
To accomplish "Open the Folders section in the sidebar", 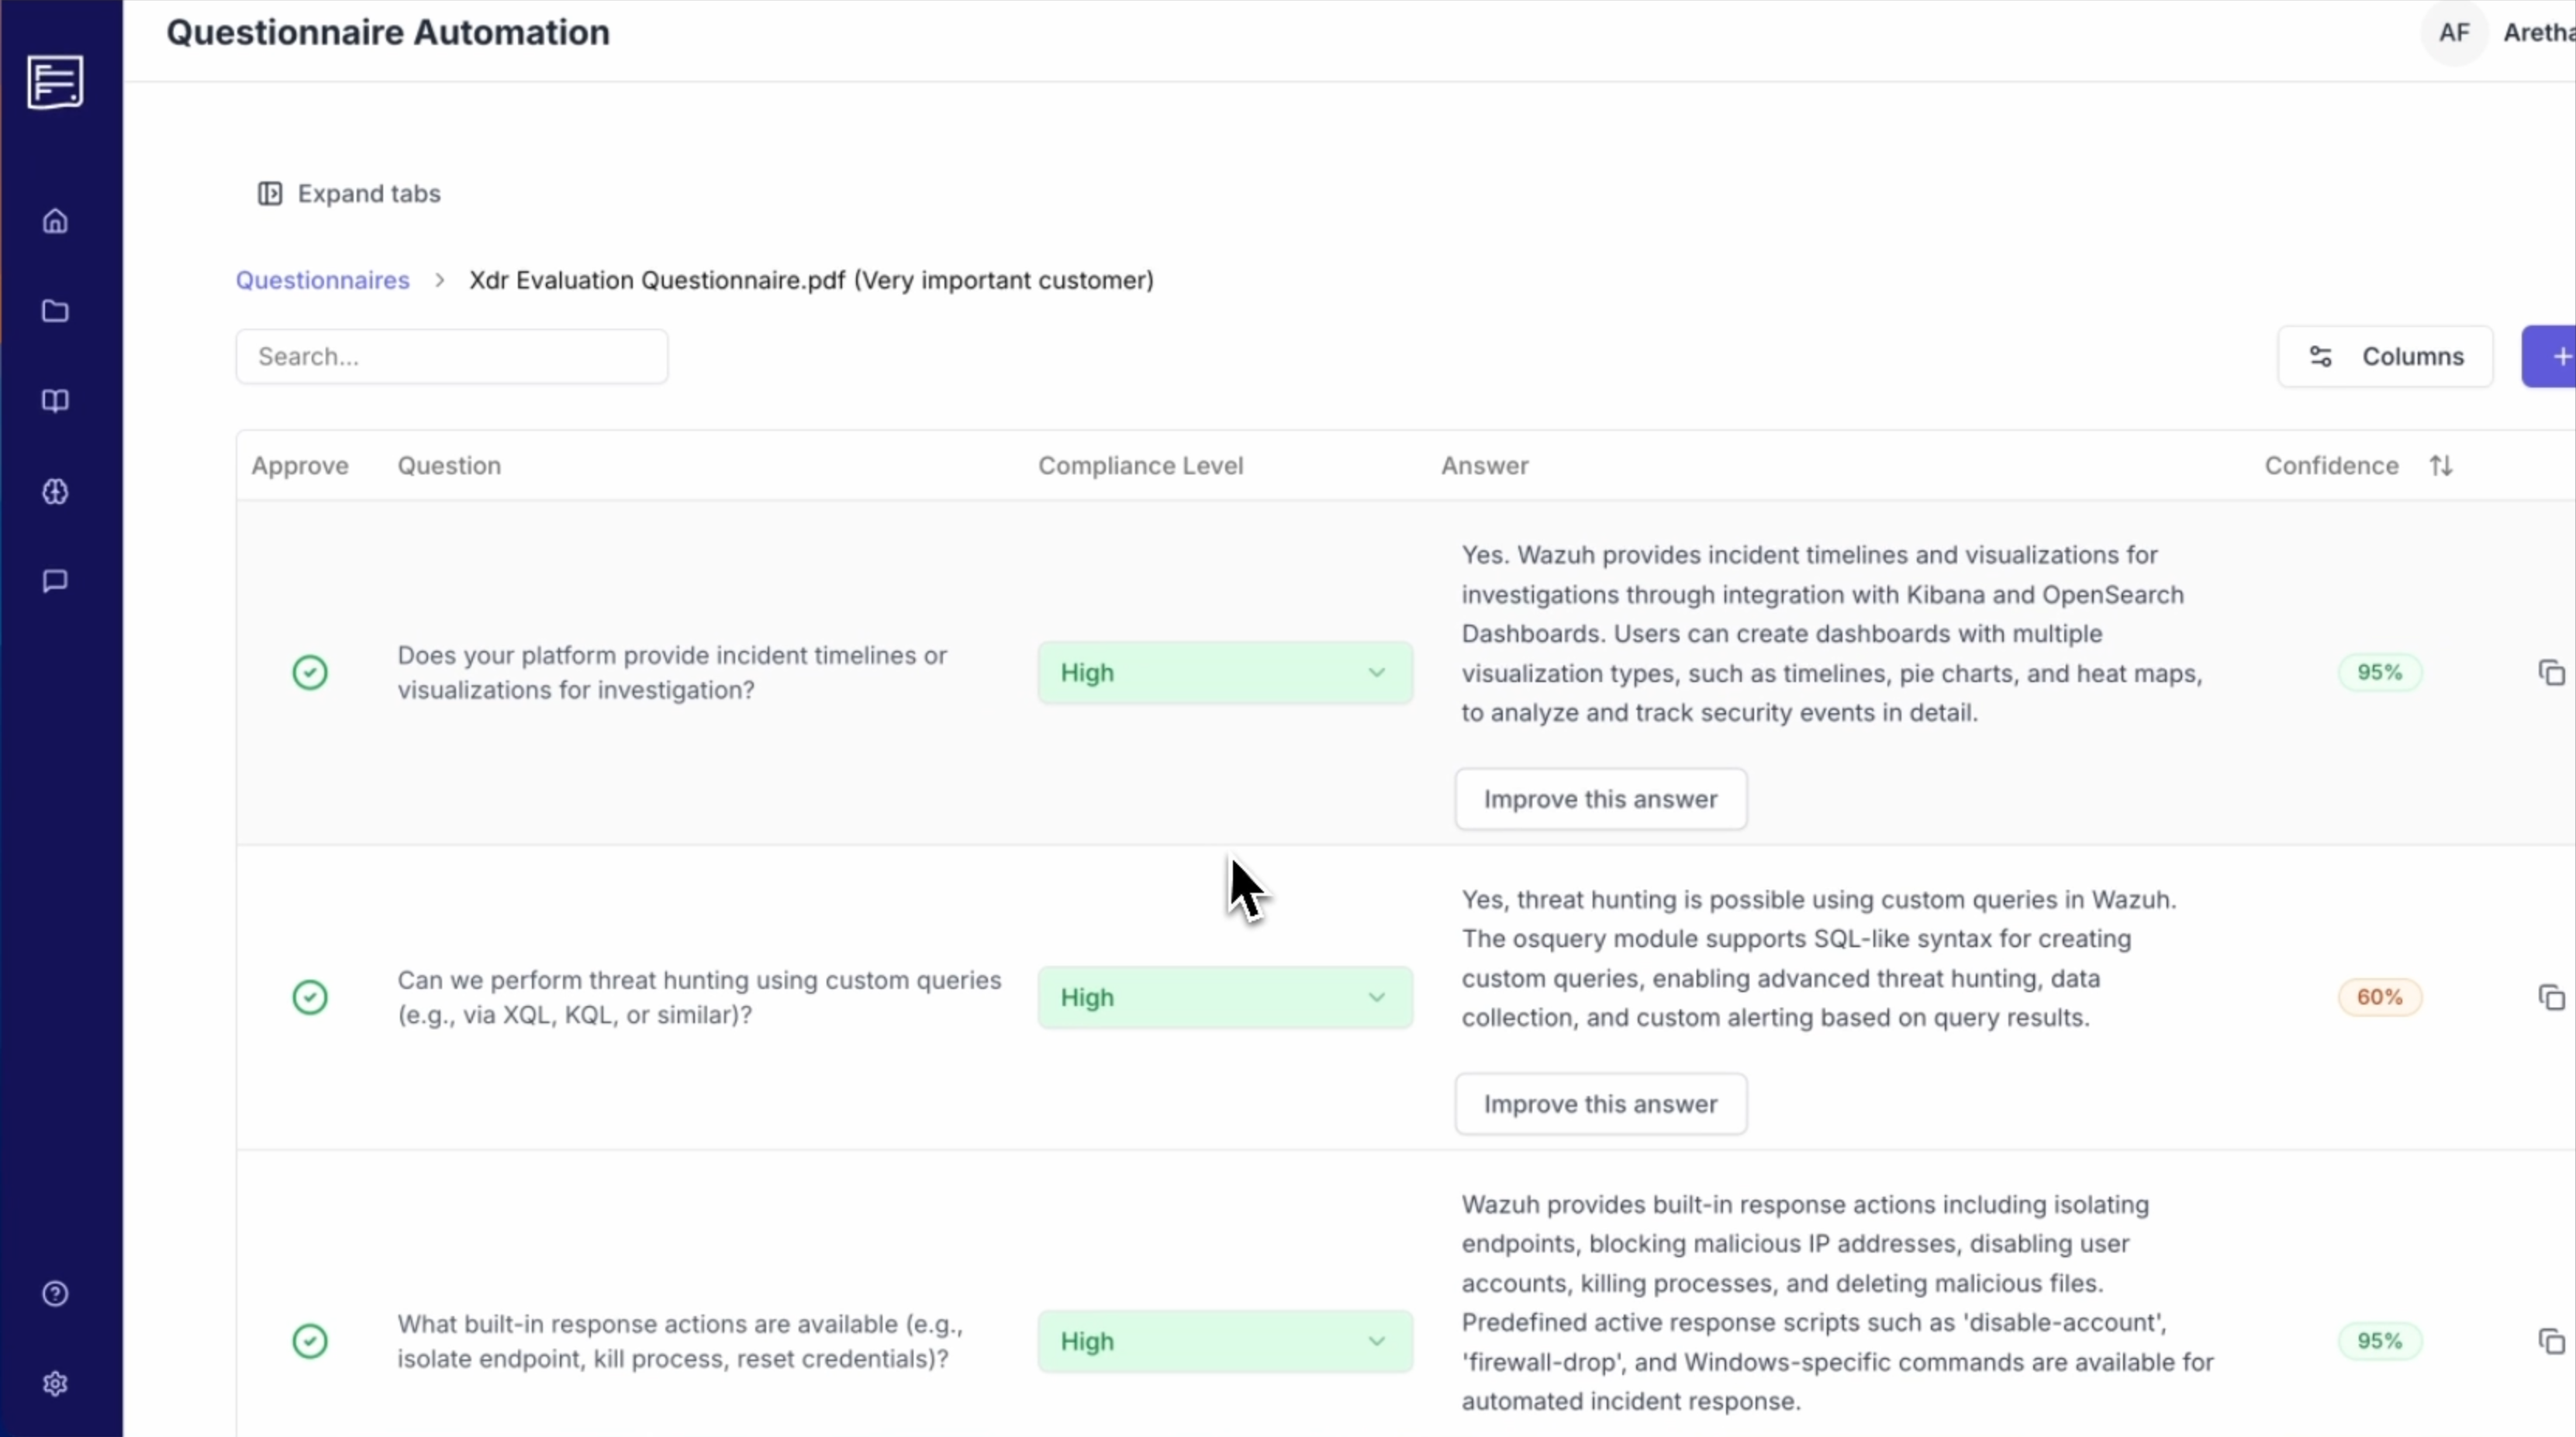I will tap(55, 311).
